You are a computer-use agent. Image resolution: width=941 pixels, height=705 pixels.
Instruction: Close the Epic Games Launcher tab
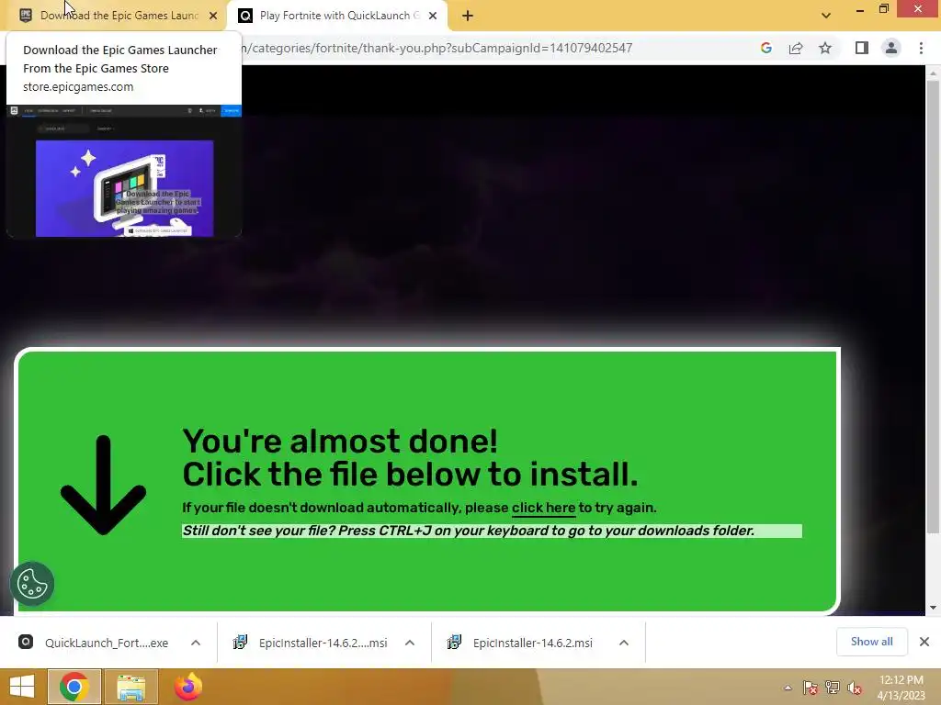[213, 17]
